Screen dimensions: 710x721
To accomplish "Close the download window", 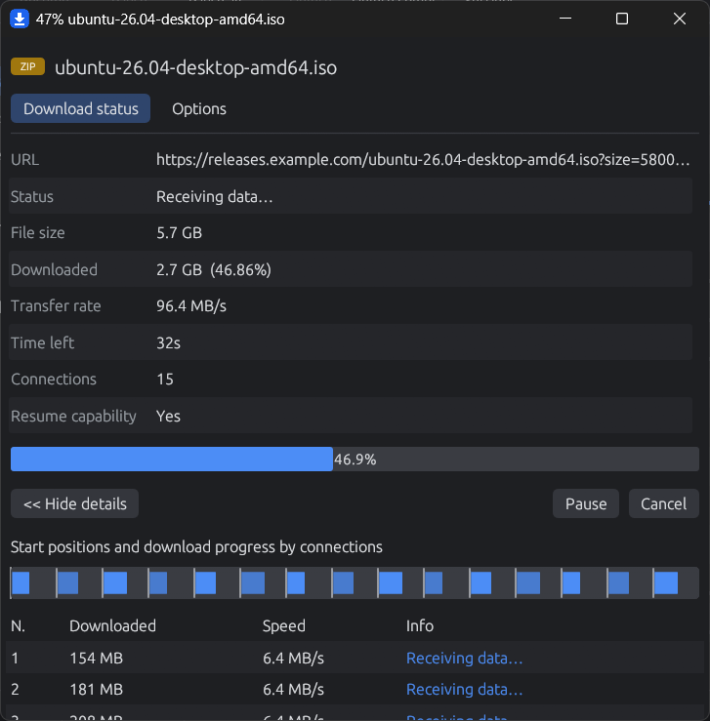I will pyautogui.click(x=679, y=19).
